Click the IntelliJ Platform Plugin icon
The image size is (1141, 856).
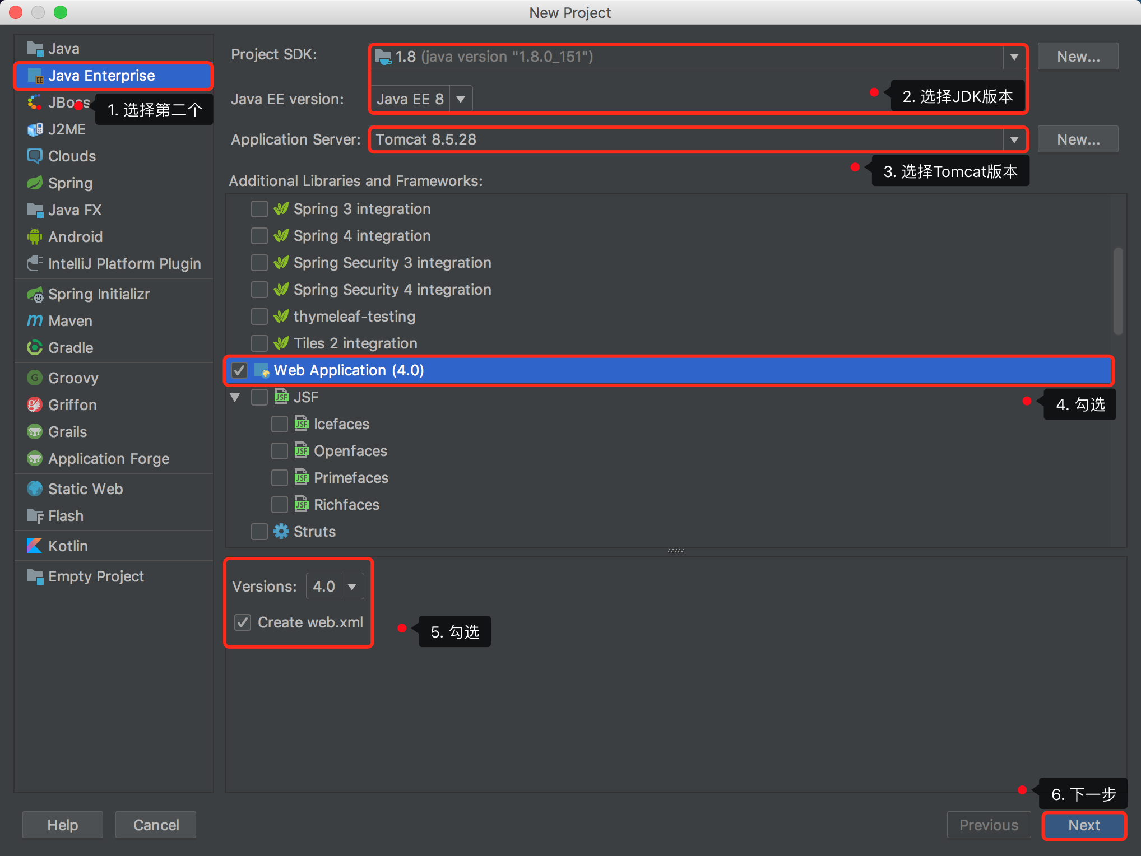point(35,264)
